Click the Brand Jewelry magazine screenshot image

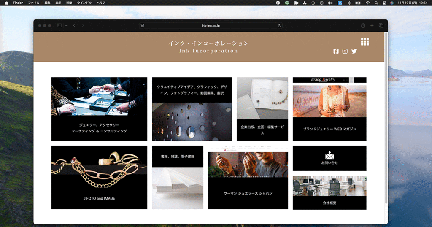(329, 97)
